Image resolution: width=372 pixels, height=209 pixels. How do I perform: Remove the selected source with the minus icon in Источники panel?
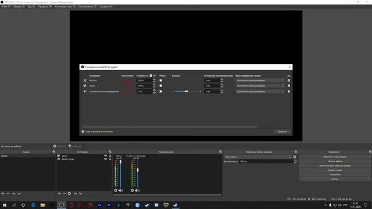click(x=64, y=193)
